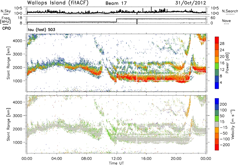Select the '200' label on the Velocity colorbar
Image resolution: width=238 pixels, height=165 pixels.
point(223,104)
